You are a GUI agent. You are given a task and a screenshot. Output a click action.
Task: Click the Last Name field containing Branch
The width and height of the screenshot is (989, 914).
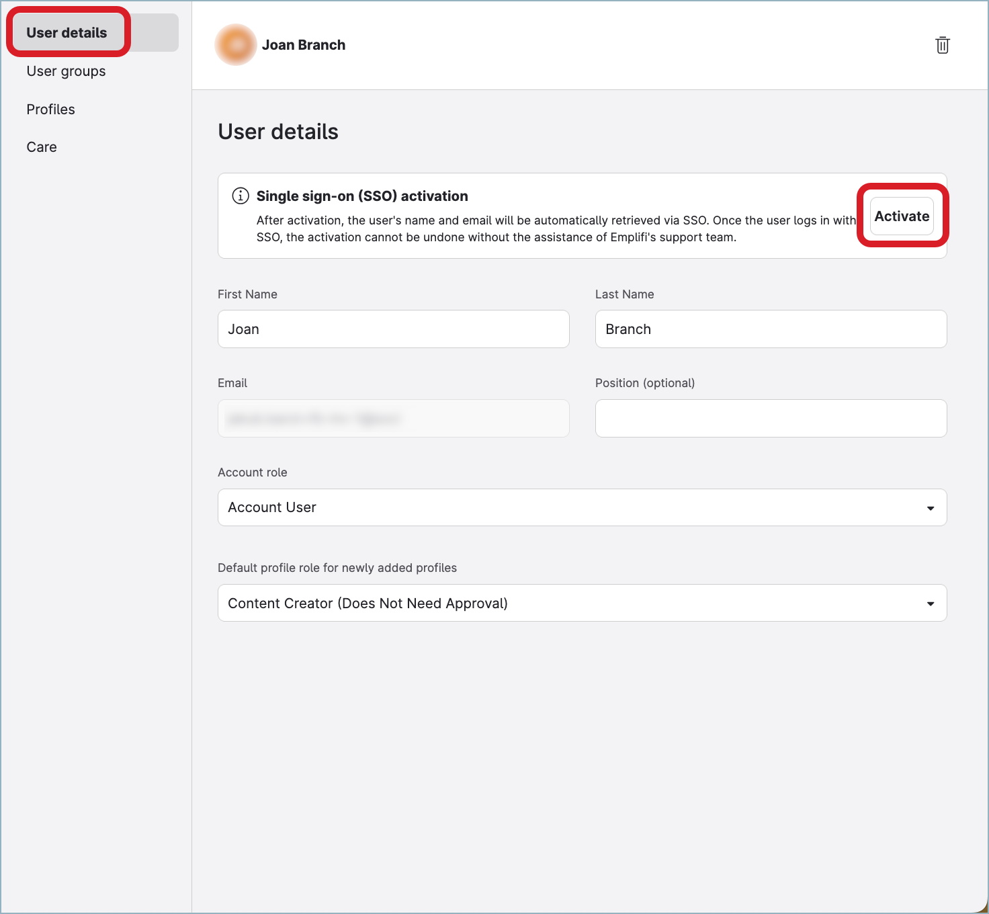click(x=771, y=329)
